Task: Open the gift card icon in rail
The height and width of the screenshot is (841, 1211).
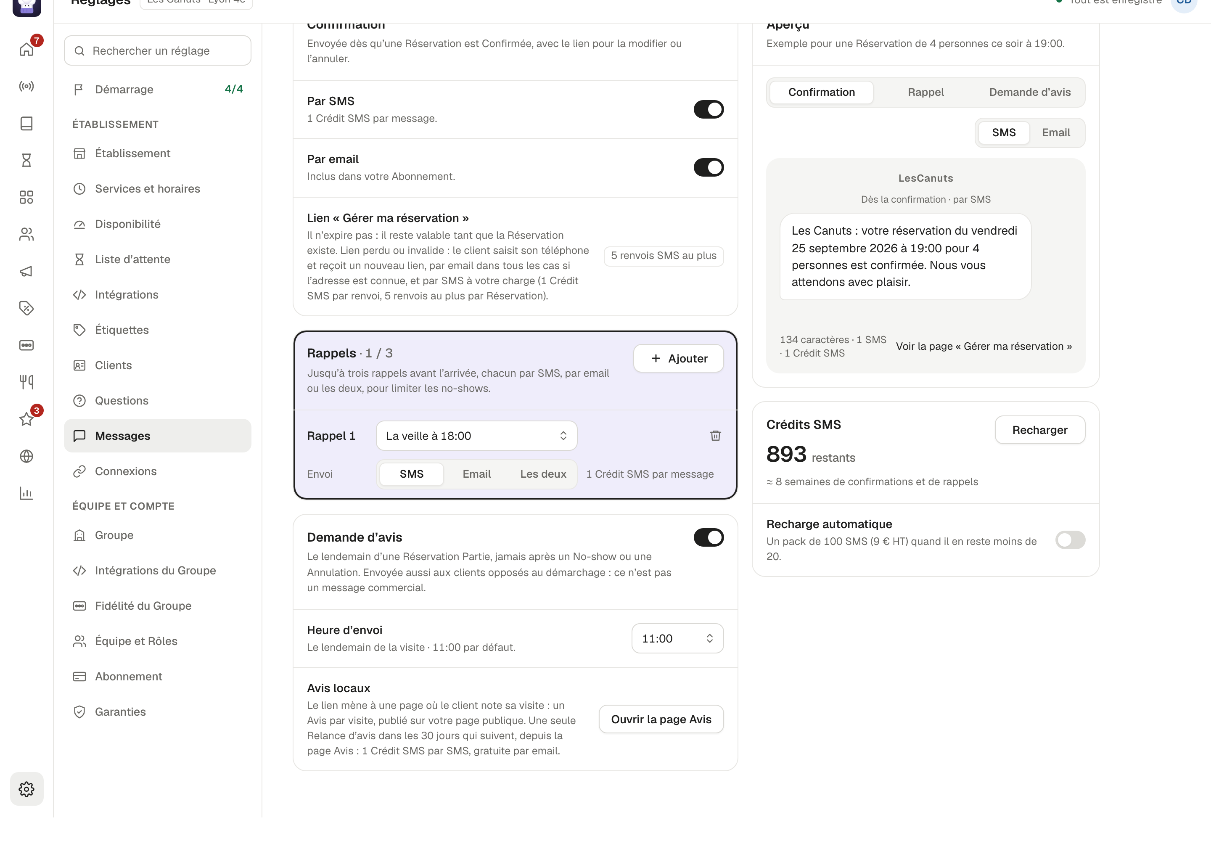Action: pos(26,345)
